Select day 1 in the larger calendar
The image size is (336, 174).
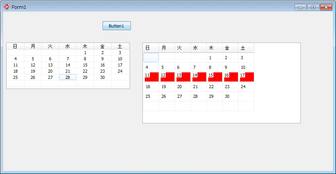tap(214, 58)
